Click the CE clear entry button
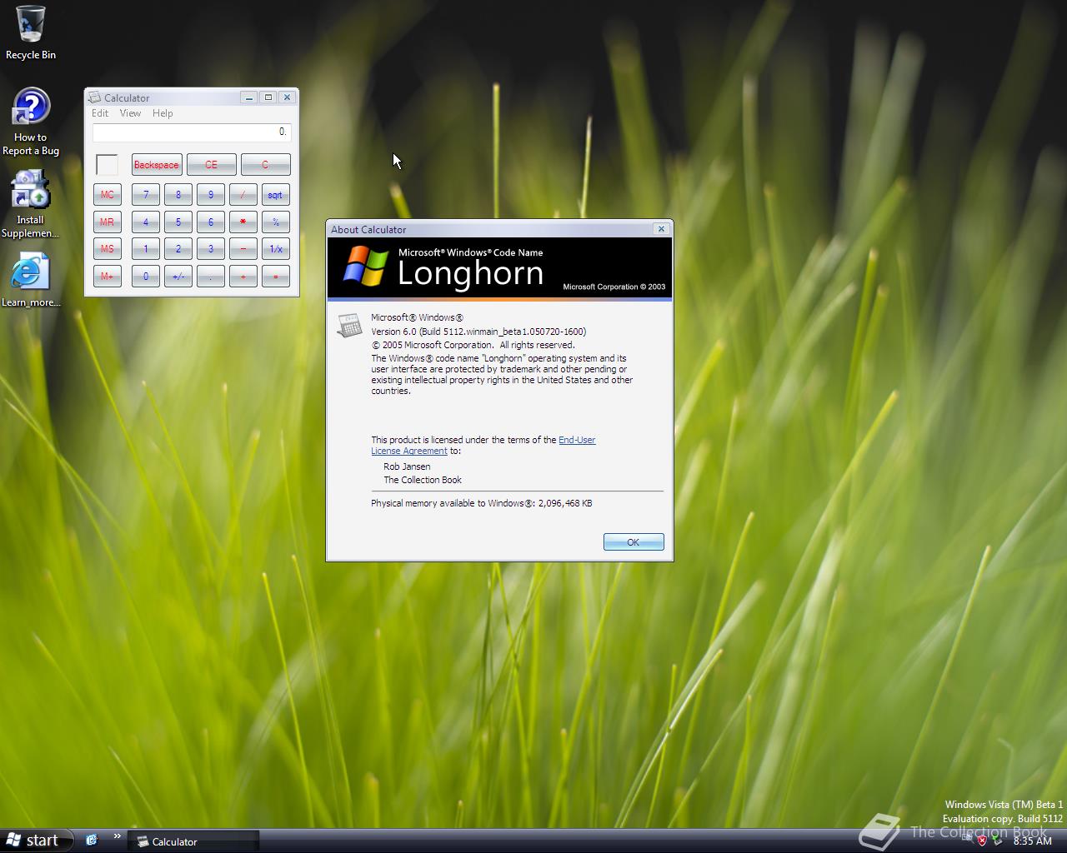Screen dimensions: 1067x853 (x=211, y=165)
